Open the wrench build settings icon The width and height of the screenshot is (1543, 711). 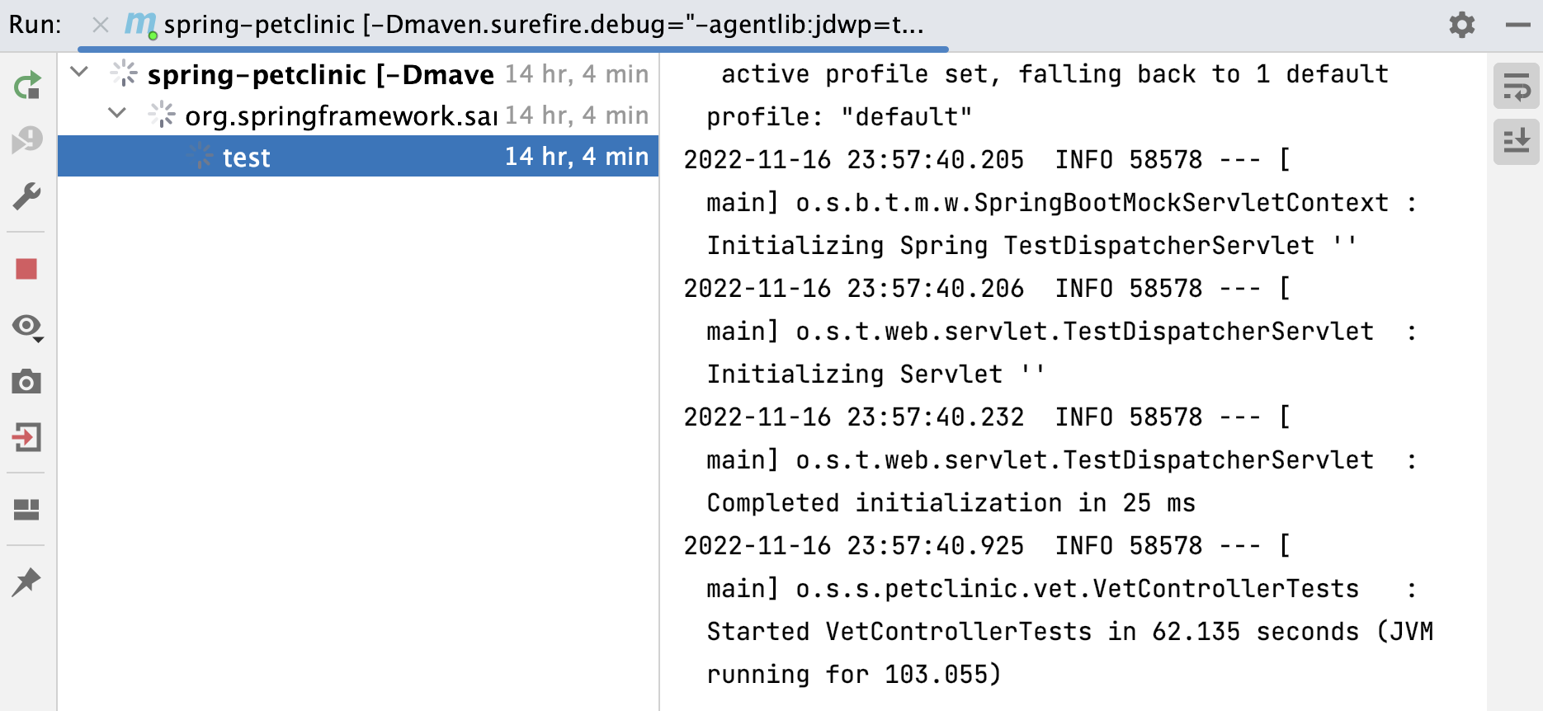[x=27, y=196]
